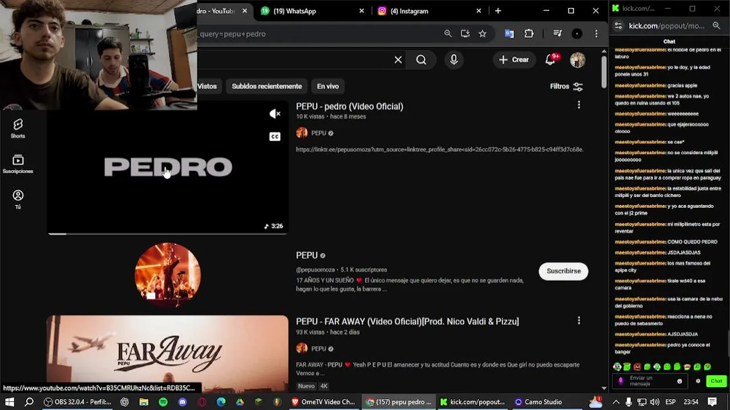
Task: Open more options for PEPU - pedro video
Action: pos(579,105)
